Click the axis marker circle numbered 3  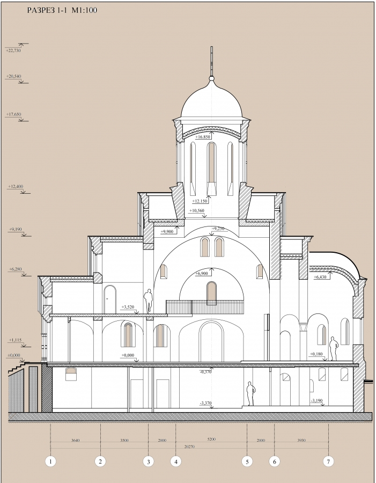tap(148, 461)
